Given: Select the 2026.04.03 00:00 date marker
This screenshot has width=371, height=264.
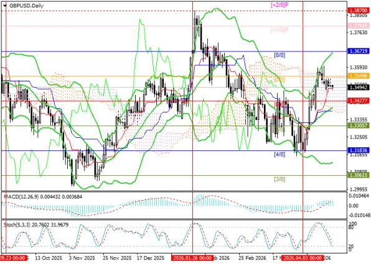Looking at the screenshot, I should 303,258.
